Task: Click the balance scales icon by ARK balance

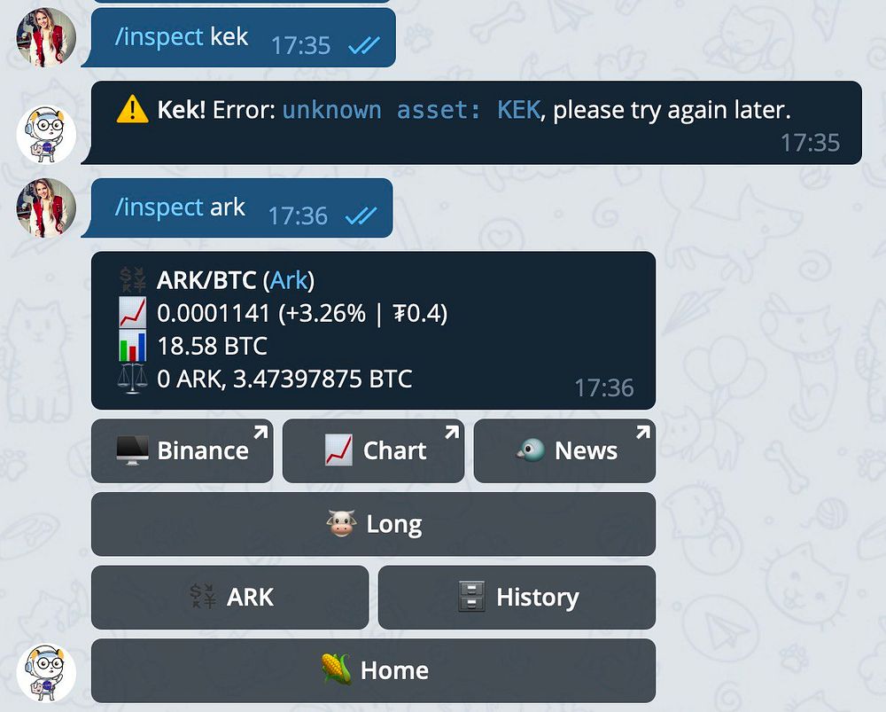Action: (x=132, y=379)
